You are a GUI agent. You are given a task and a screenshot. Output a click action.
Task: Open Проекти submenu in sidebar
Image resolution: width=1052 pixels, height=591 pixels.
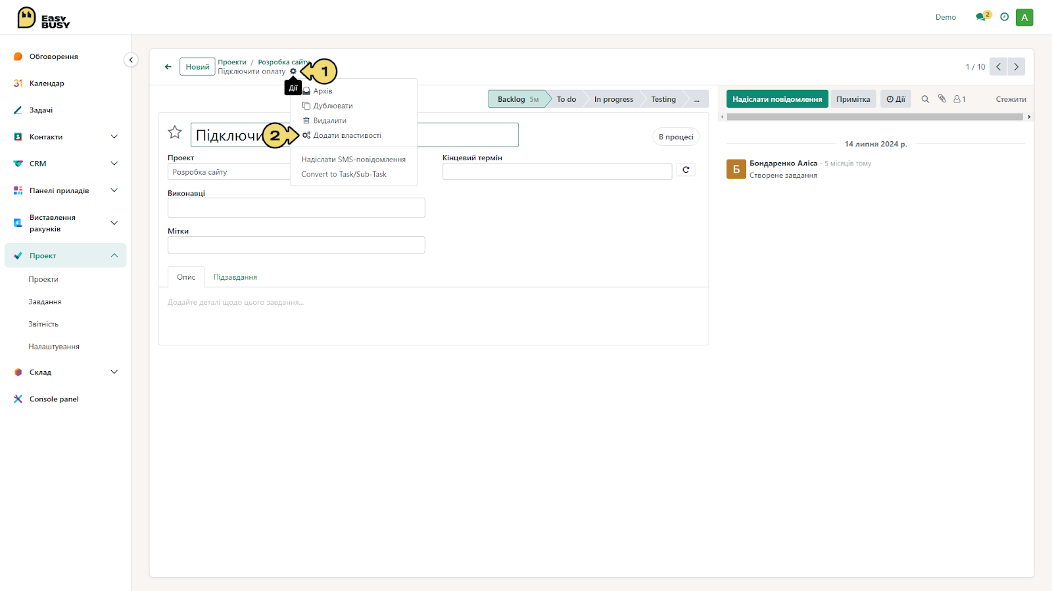(43, 280)
